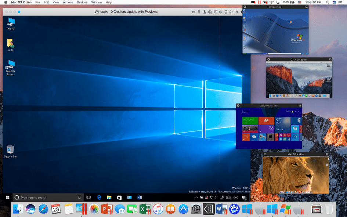Open FaceTime from the Dock
This screenshot has height=217, width=347.
132,209
